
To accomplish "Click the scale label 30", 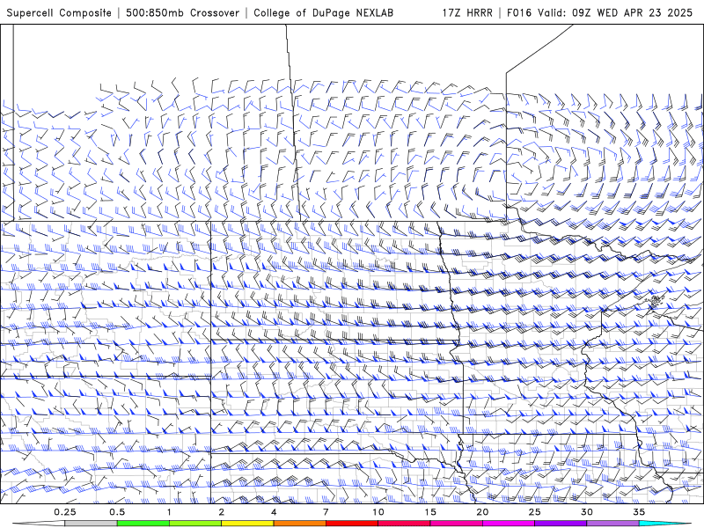I will pos(586,512).
